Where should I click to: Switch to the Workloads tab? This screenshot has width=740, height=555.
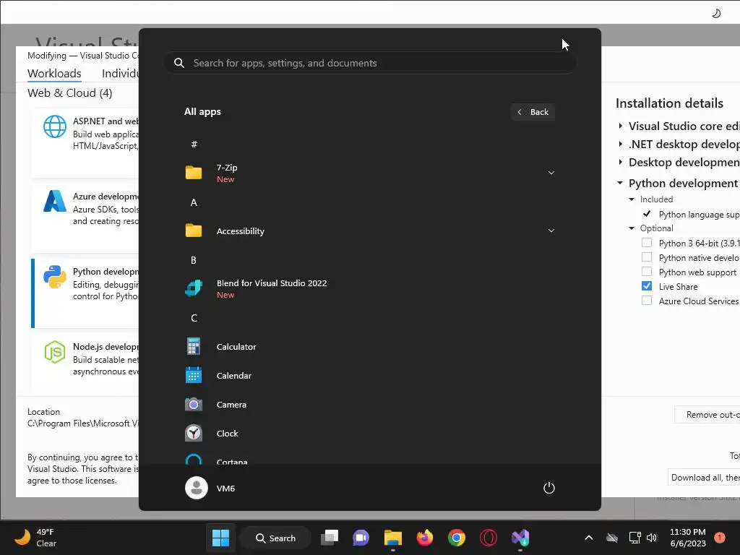(54, 74)
